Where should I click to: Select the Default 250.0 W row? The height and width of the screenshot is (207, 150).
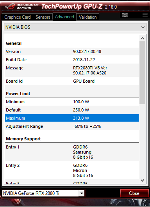[72, 110]
